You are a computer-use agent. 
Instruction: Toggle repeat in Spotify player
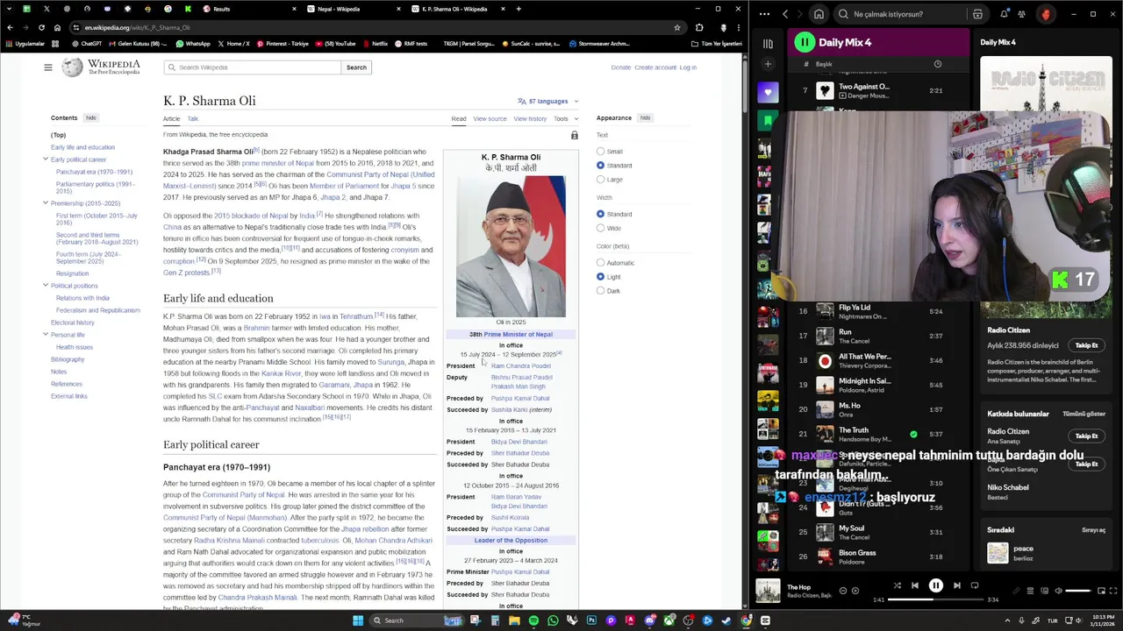click(975, 585)
